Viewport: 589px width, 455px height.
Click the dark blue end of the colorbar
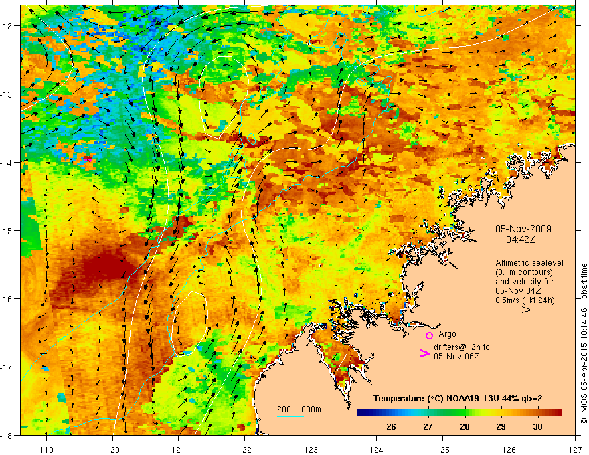click(363, 413)
